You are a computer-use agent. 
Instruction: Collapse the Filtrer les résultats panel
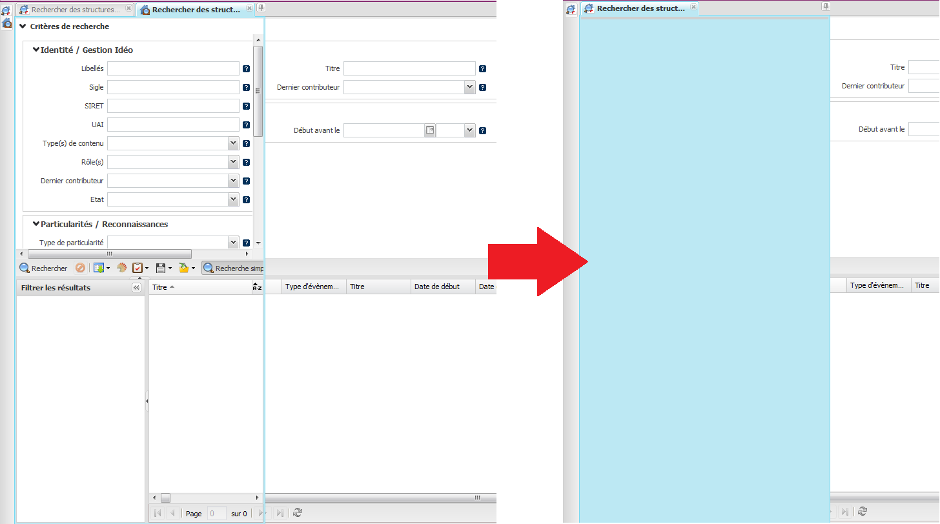136,288
